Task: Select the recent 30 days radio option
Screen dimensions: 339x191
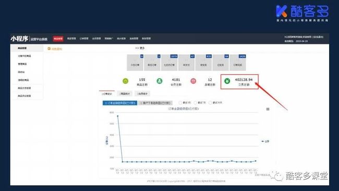Action: point(210,103)
